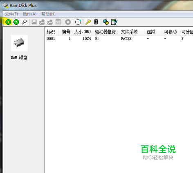Click the help question mark toolbar icon
This screenshot has width=193, height=173.
click(x=114, y=22)
